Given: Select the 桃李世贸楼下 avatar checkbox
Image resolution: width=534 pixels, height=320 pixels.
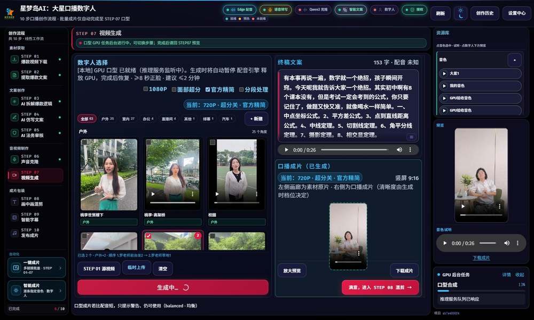Looking at the screenshot, I should pos(84,142).
